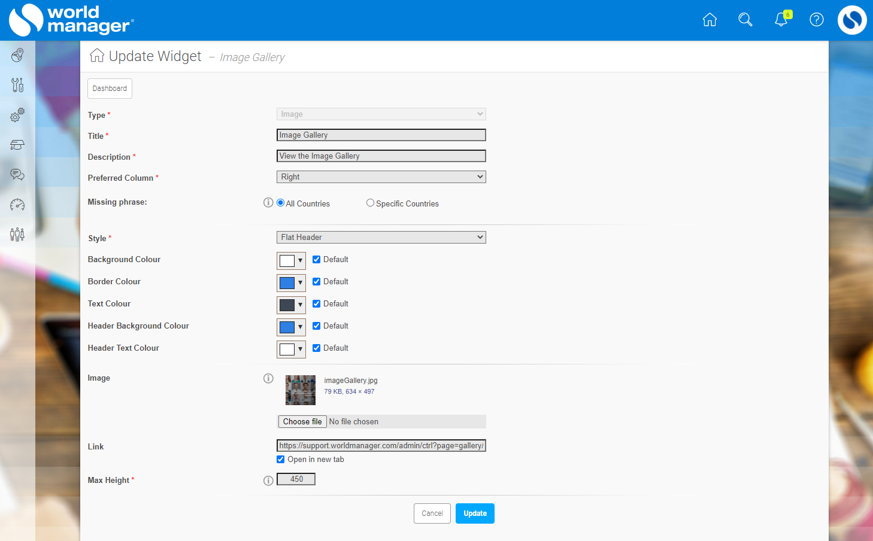Click the home icon in the header
The width and height of the screenshot is (873, 541).
(x=710, y=20)
